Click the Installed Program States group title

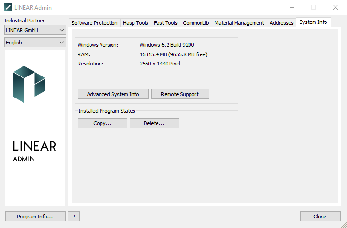[x=107, y=111]
